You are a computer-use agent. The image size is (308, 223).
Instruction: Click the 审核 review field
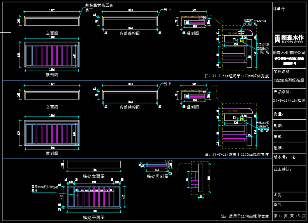pos(278,136)
